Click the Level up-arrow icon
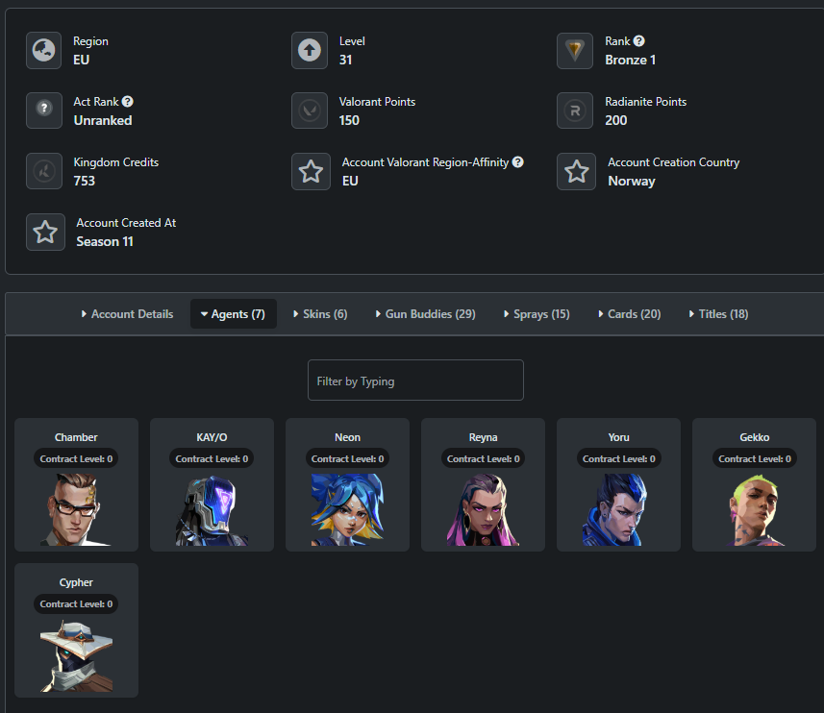This screenshot has height=713, width=824. 310,50
